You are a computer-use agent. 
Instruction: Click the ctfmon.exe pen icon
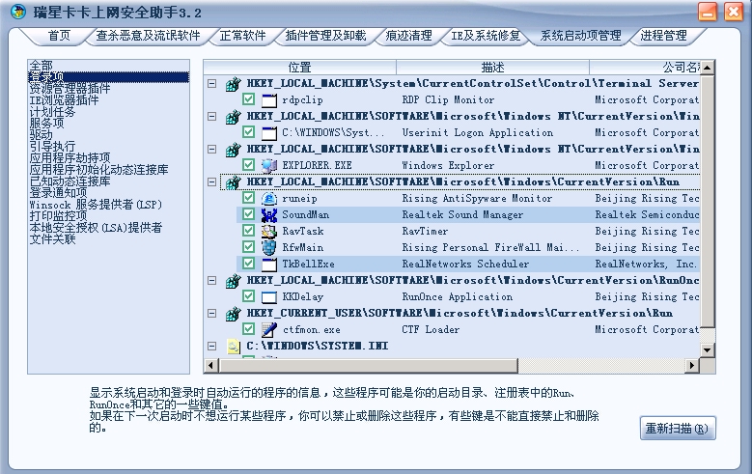pos(269,329)
